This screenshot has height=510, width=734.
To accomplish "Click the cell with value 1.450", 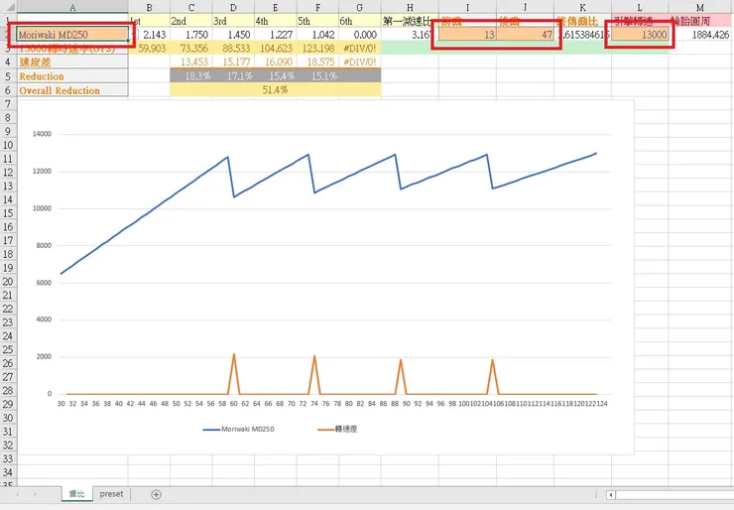I will (x=233, y=35).
